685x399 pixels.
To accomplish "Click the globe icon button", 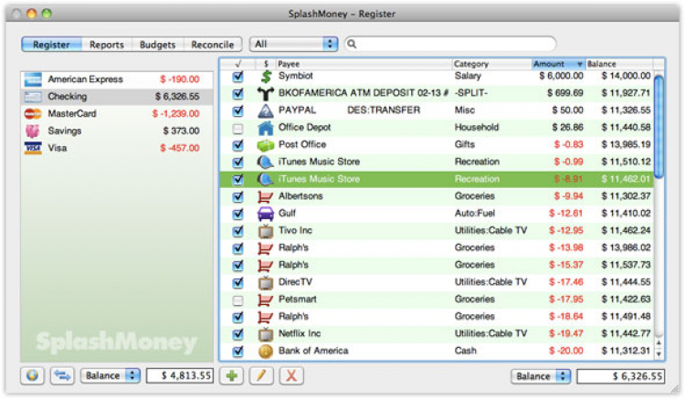I will pyautogui.click(x=32, y=375).
